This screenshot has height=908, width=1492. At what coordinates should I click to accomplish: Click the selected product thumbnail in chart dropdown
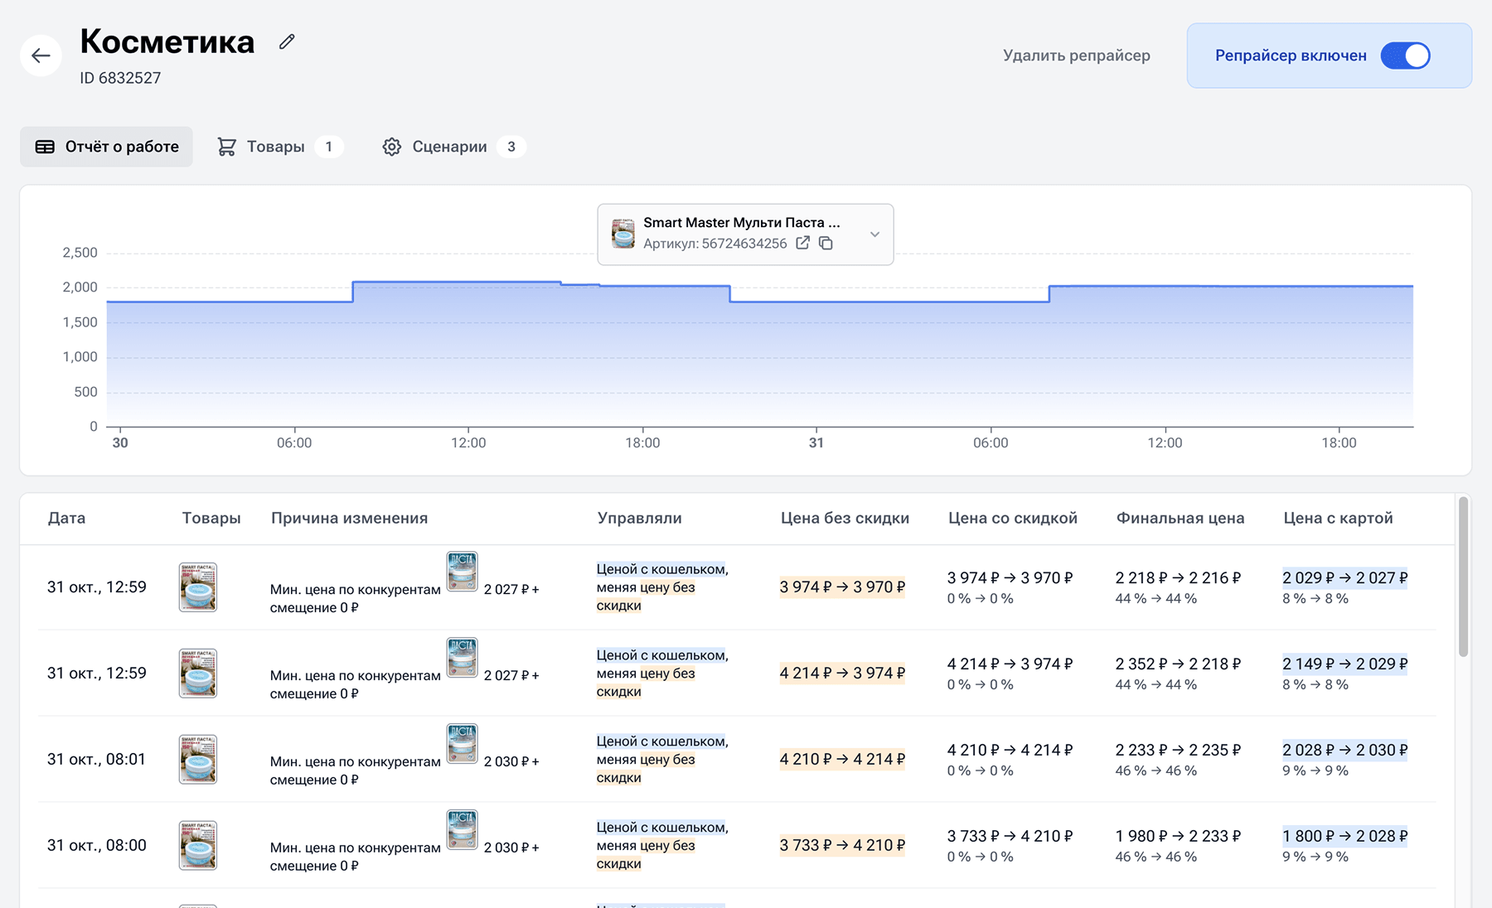pyautogui.click(x=623, y=234)
